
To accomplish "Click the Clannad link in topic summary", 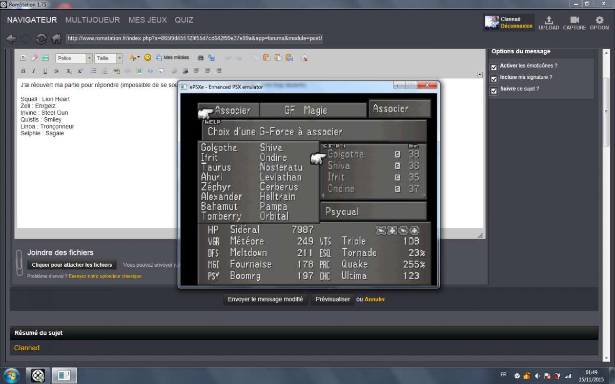I will 27,348.
